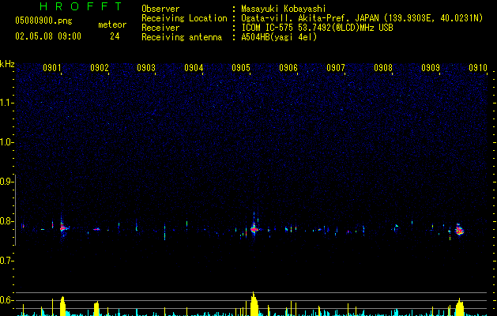The width and height of the screenshot is (497, 316).
Task: Click the meteor echo cluster after 0909
Action: pyautogui.click(x=459, y=229)
